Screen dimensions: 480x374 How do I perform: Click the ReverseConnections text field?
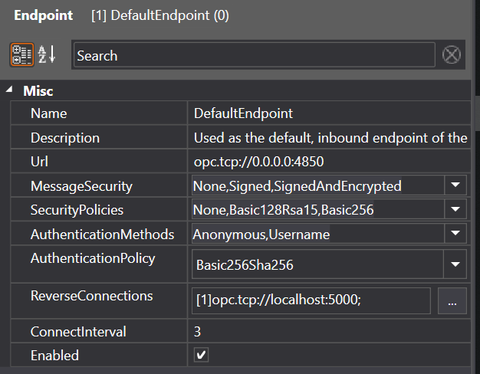click(311, 302)
